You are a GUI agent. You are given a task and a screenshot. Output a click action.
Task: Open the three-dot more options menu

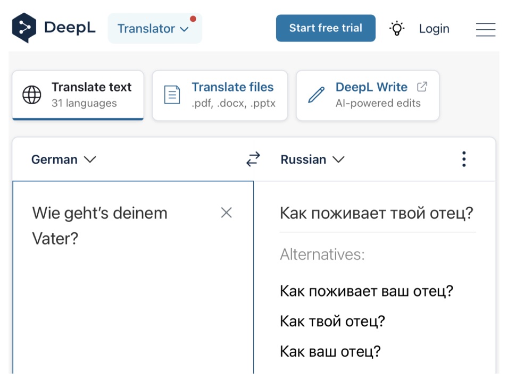pos(464,159)
